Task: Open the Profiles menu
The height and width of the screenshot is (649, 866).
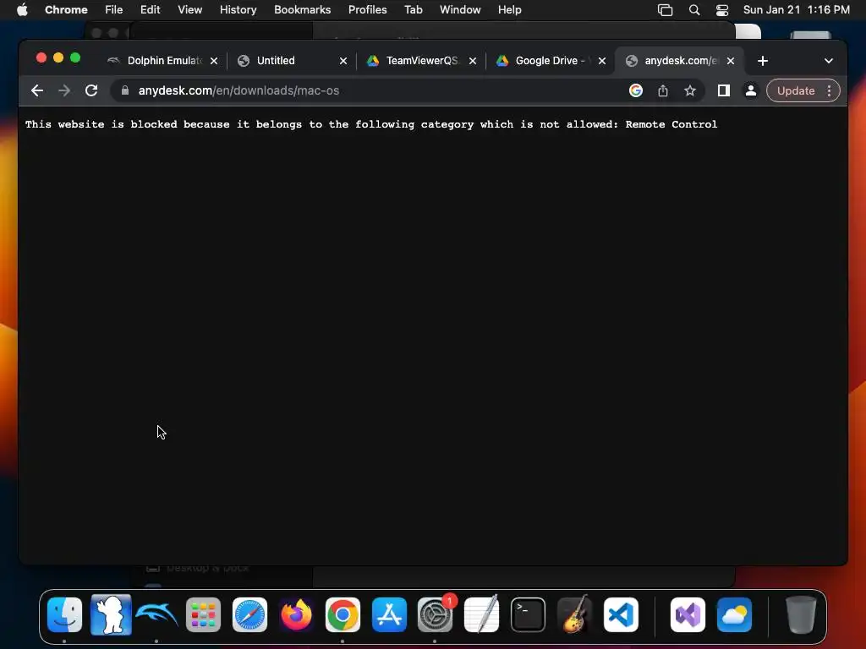Action: (x=367, y=10)
